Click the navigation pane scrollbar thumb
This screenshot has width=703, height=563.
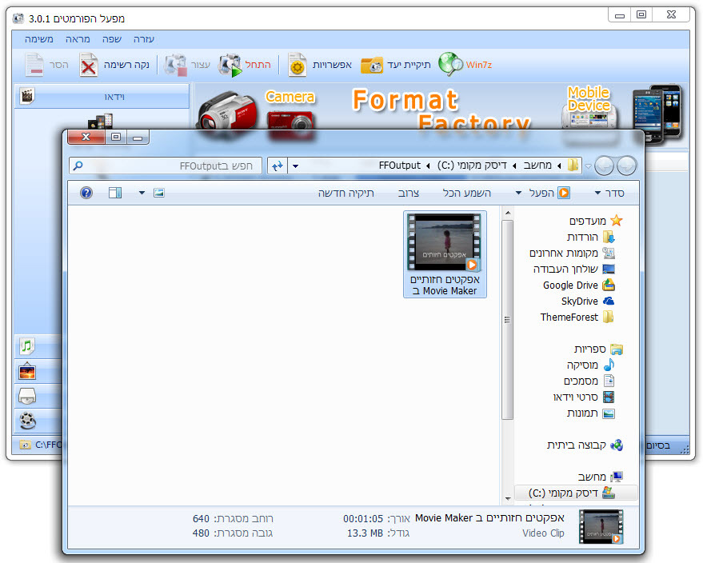pos(507,320)
